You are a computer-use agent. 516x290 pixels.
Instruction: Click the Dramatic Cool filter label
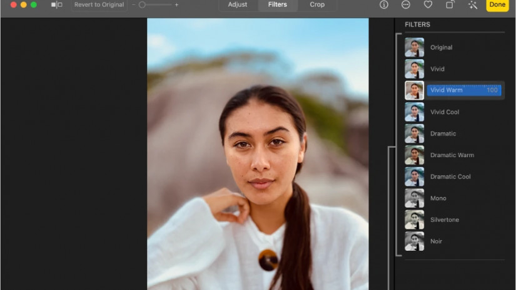coord(450,176)
